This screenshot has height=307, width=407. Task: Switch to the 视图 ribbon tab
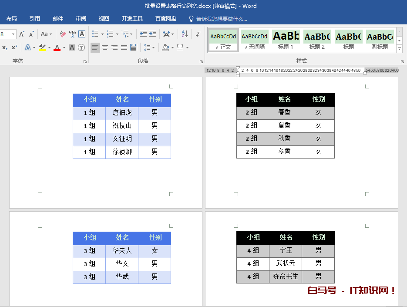point(104,19)
